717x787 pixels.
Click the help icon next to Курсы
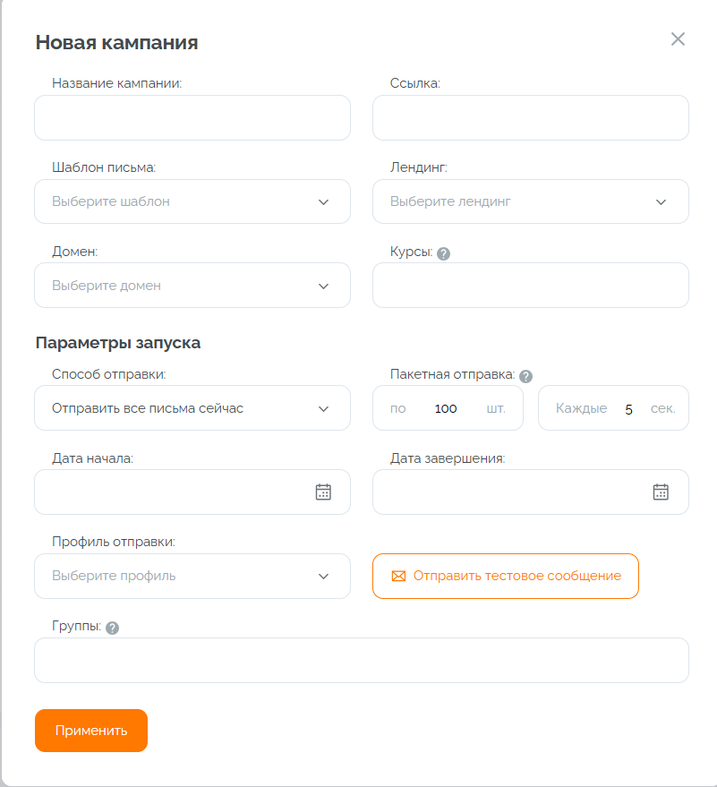[x=444, y=253]
